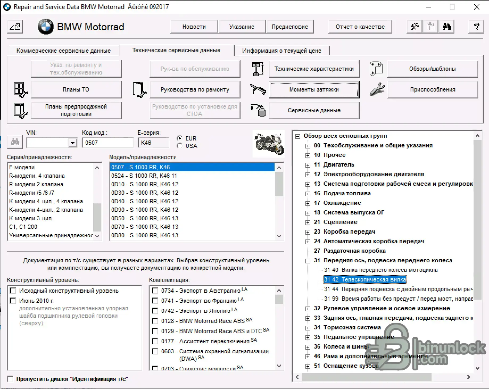This screenshot has height=389, width=489.
Task: Click 'Технические характеристики' button
Action: point(314,69)
